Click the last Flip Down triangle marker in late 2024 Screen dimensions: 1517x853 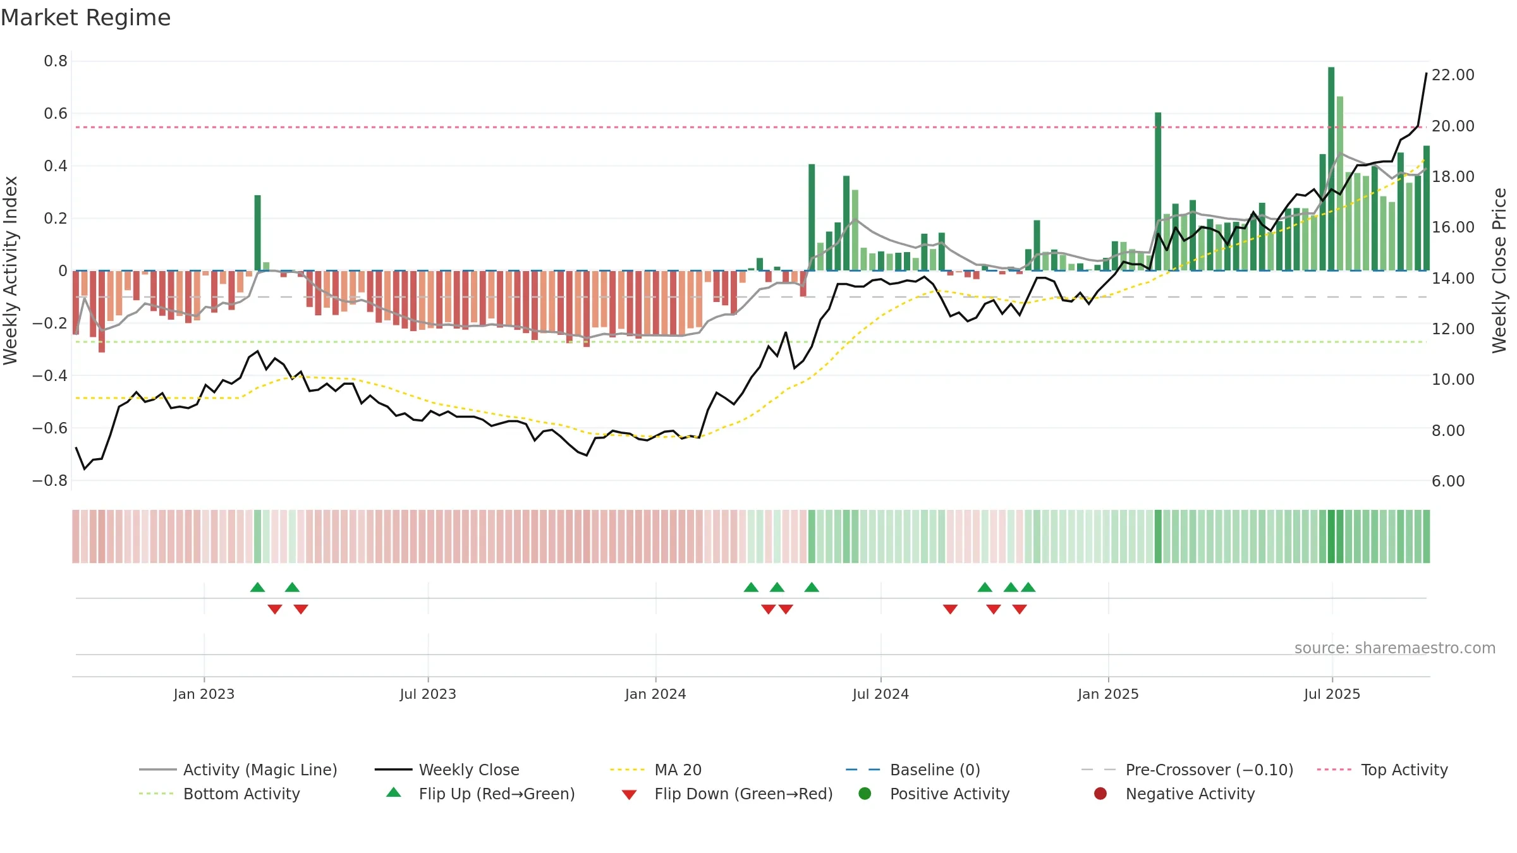[1020, 609]
